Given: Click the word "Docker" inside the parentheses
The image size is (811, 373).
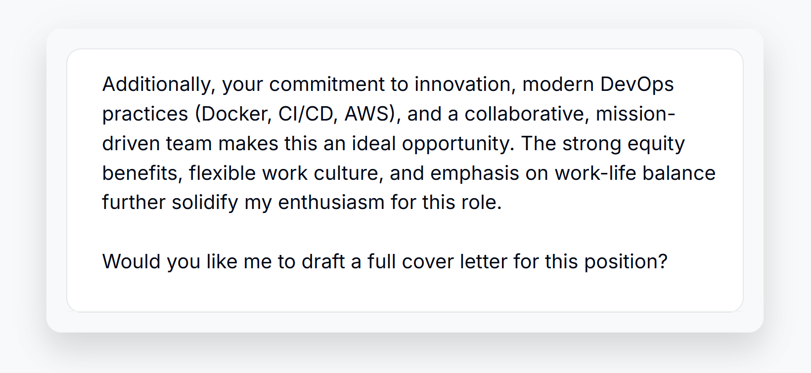Looking at the screenshot, I should [x=233, y=114].
